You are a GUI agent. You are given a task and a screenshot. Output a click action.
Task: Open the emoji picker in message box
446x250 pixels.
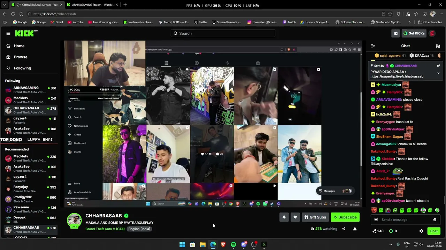pos(435,220)
